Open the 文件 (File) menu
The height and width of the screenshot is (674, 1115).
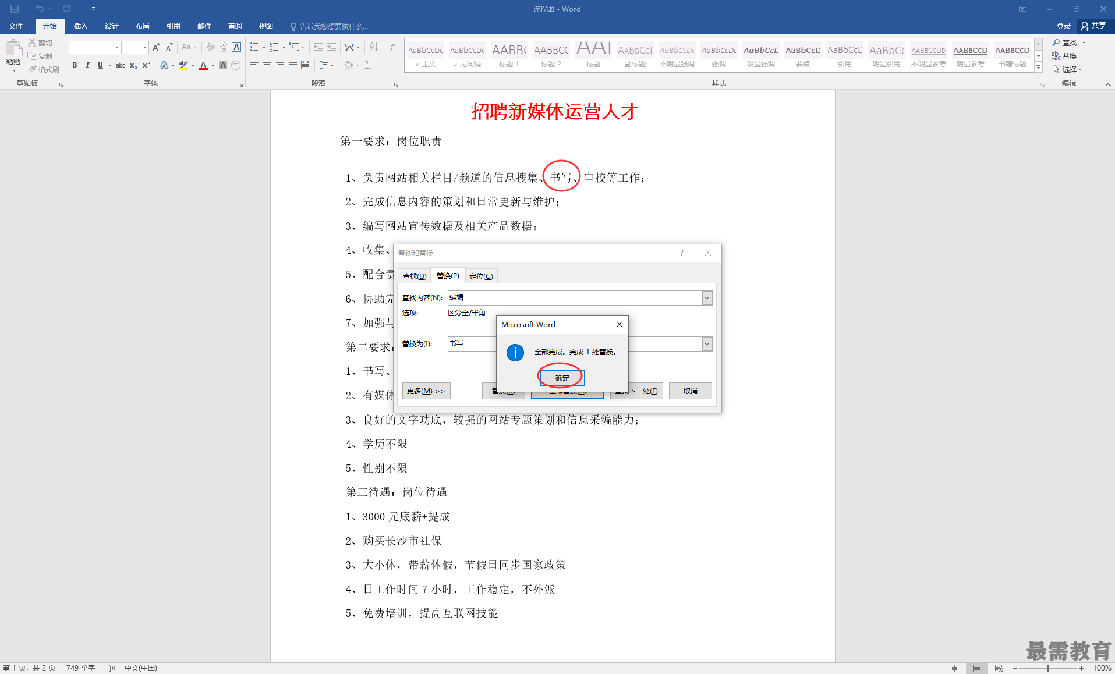pyautogui.click(x=16, y=26)
